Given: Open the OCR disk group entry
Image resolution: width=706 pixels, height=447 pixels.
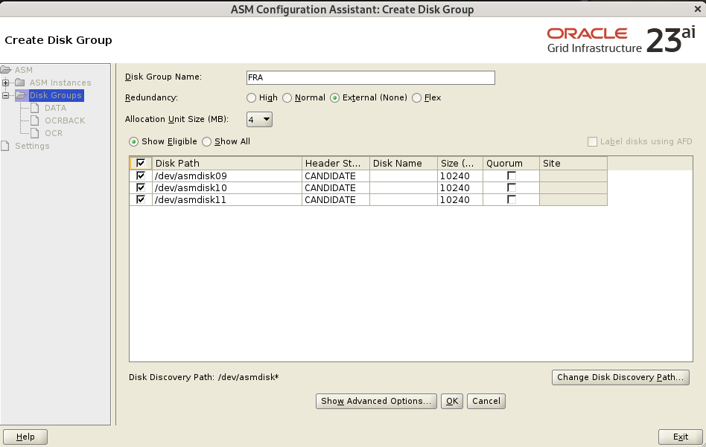Looking at the screenshot, I should tap(54, 133).
